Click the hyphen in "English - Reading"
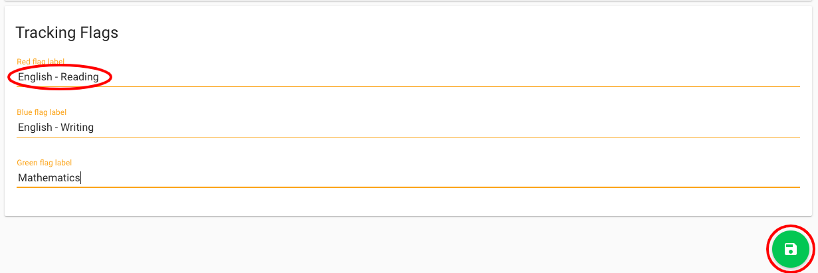818x273 pixels. tap(56, 78)
